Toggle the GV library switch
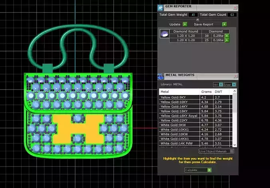This screenshot has width=270, height=188. click(x=218, y=85)
